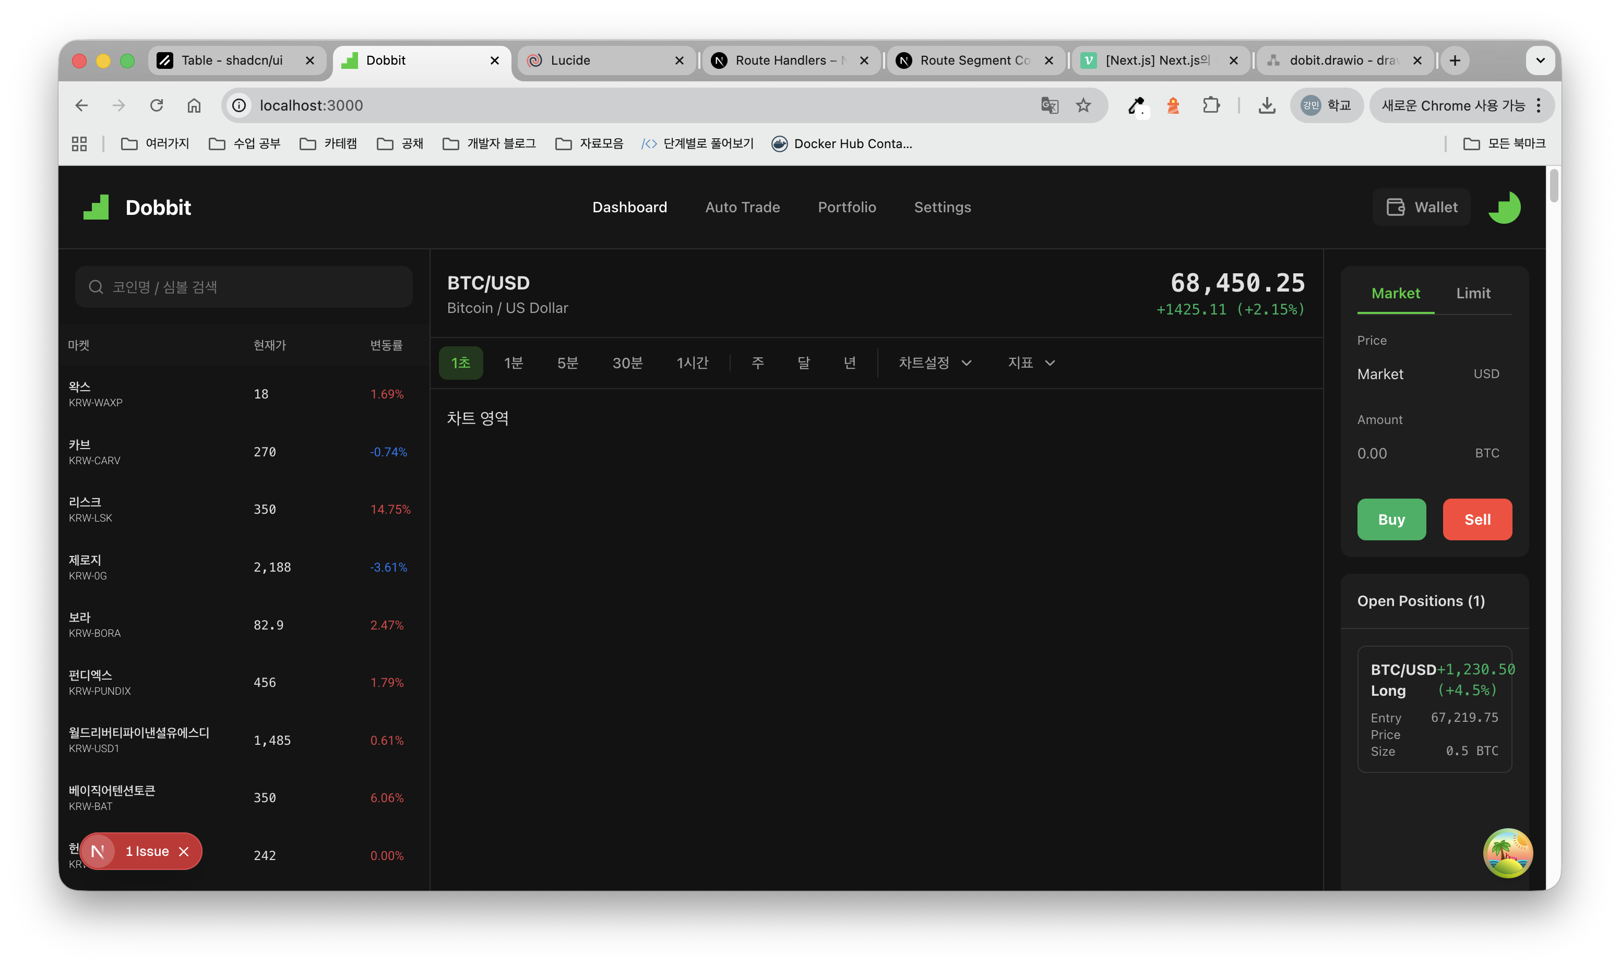The width and height of the screenshot is (1620, 968).
Task: Switch chart interval to 30분
Action: 627,362
